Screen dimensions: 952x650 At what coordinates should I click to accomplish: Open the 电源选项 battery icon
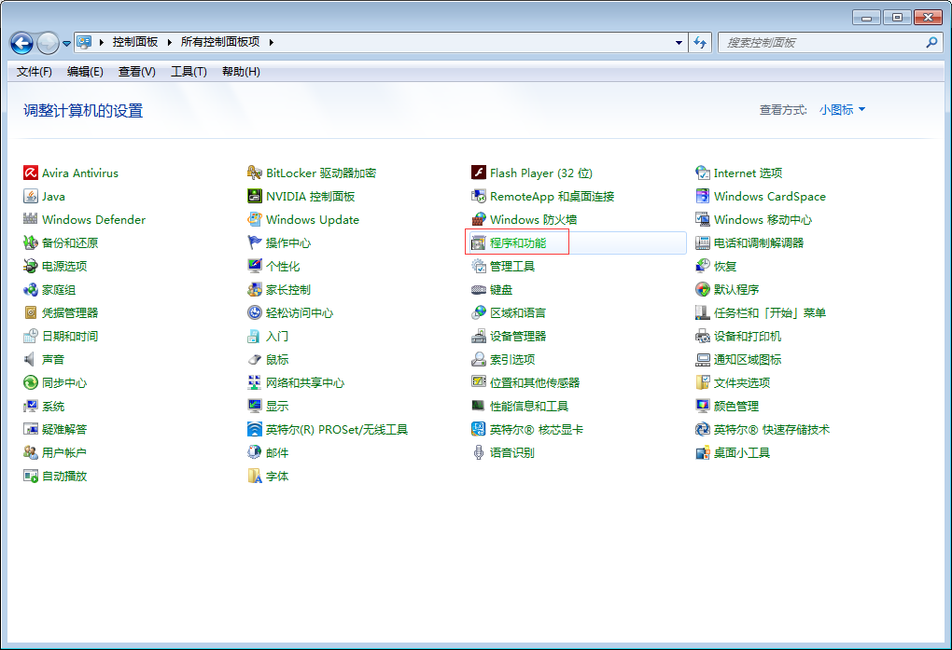31,266
